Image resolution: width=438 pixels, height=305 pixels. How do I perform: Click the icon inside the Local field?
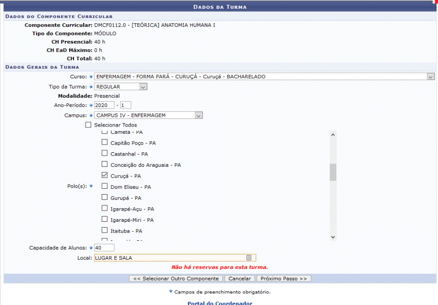pos(249,258)
